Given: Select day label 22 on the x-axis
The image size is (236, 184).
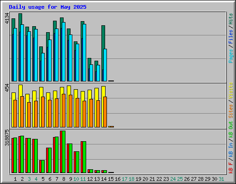Looking at the screenshot, I should point(159,179).
